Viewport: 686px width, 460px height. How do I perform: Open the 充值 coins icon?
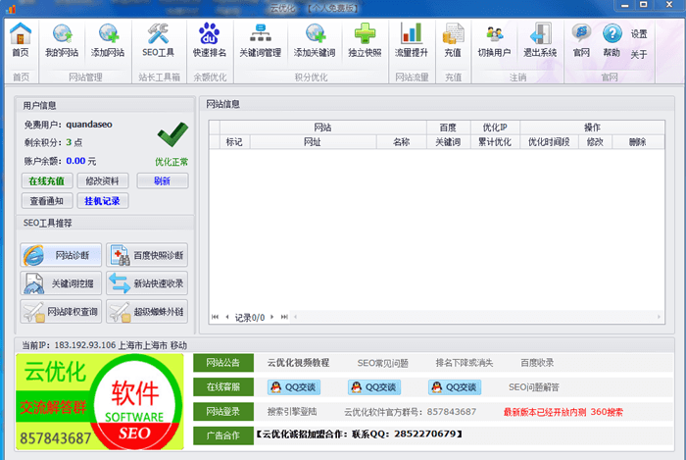pos(453,40)
